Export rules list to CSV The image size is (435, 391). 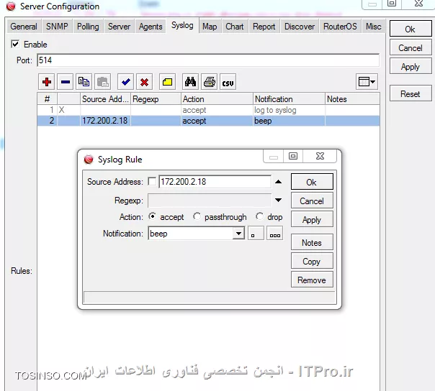tap(228, 82)
